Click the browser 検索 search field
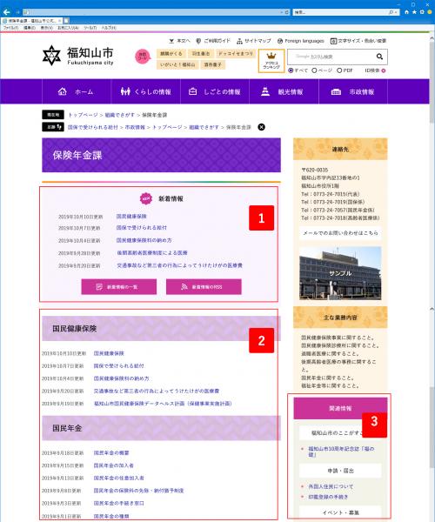 coord(340,12)
